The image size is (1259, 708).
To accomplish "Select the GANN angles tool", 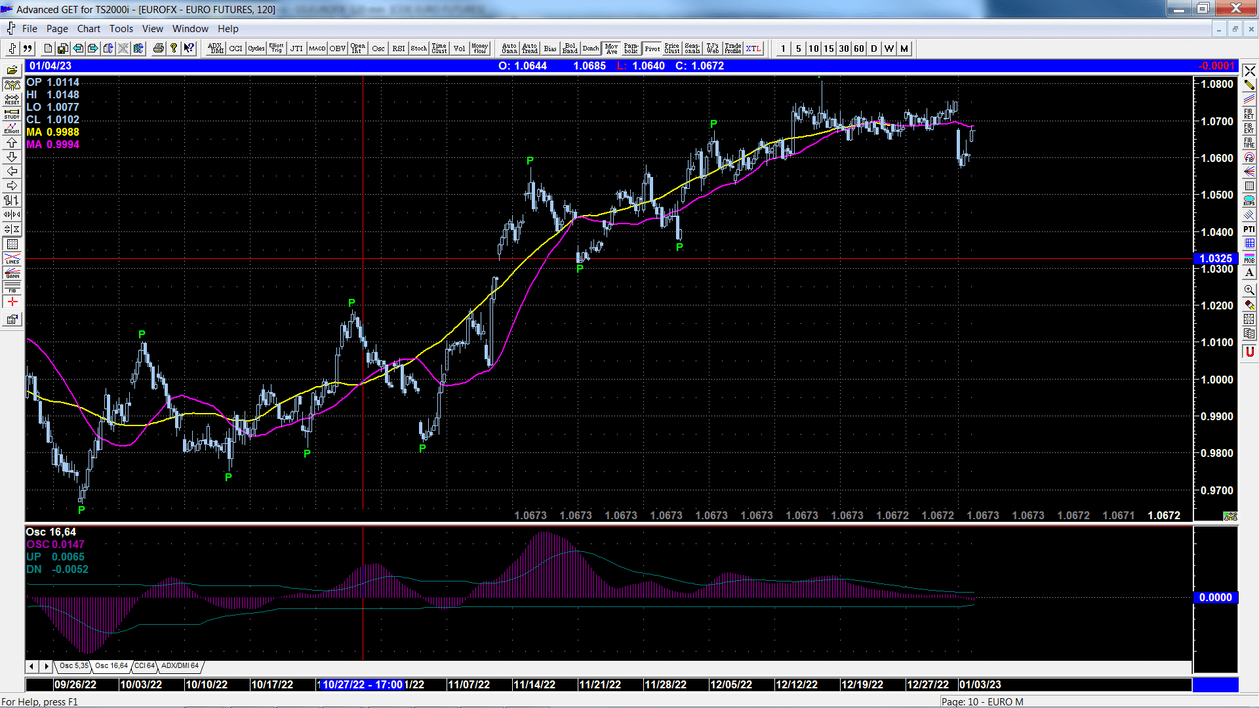I will tap(12, 273).
